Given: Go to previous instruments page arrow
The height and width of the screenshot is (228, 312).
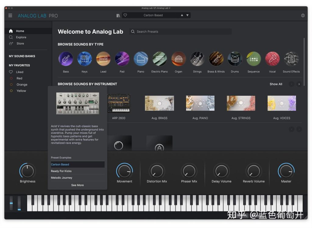Looking at the screenshot, I should click(x=292, y=84).
